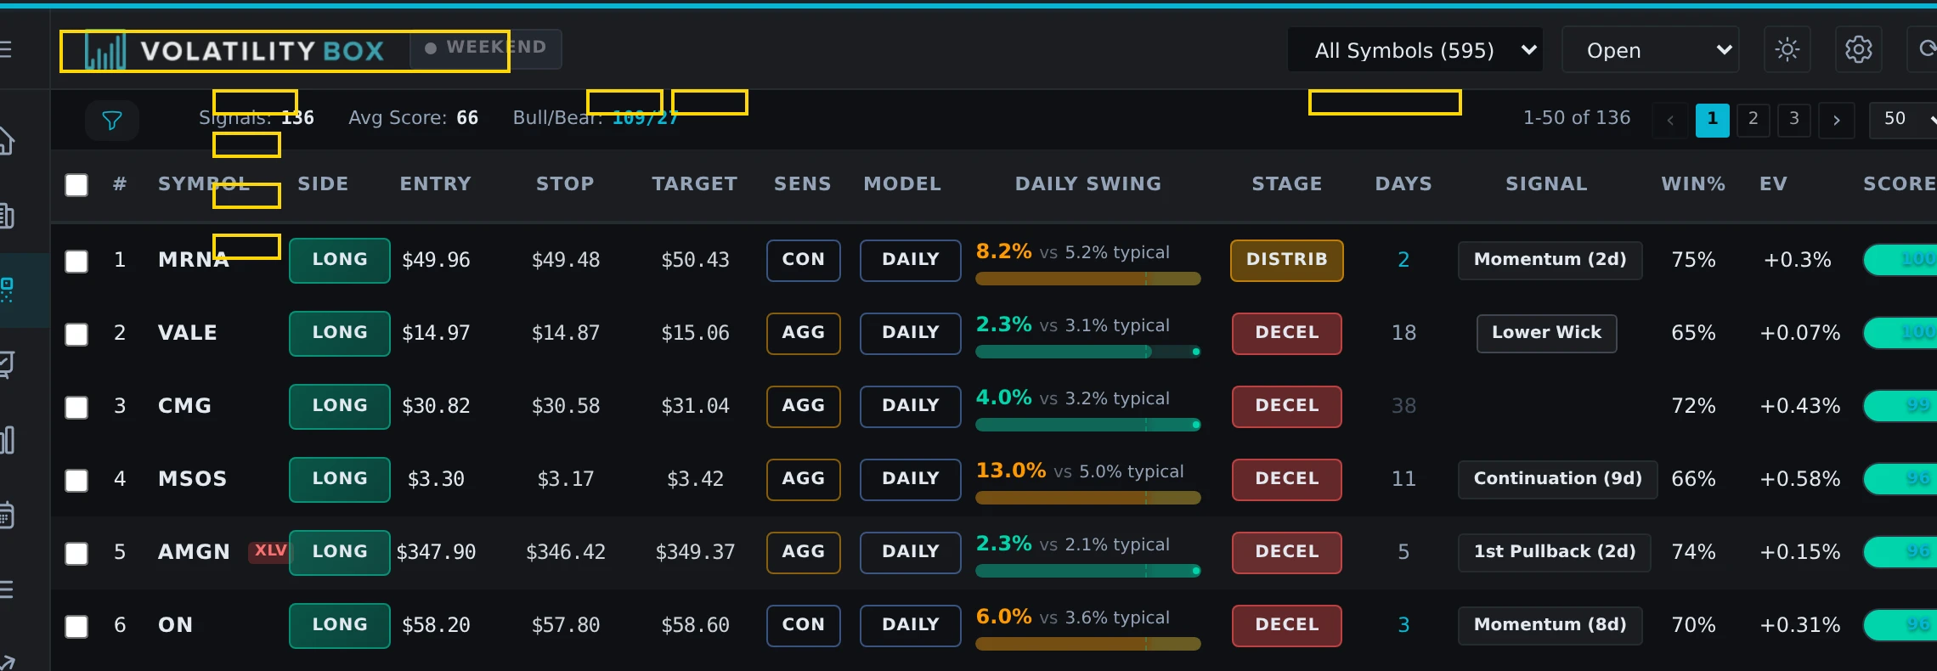Click the 1st Pullback (2d) signal badge
Image resolution: width=1937 pixels, height=671 pixels.
coord(1554,552)
